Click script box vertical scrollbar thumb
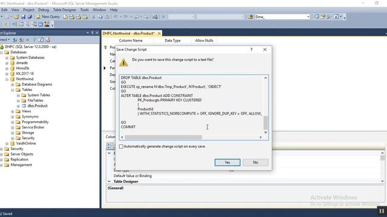The image size is (387, 217). [265, 123]
